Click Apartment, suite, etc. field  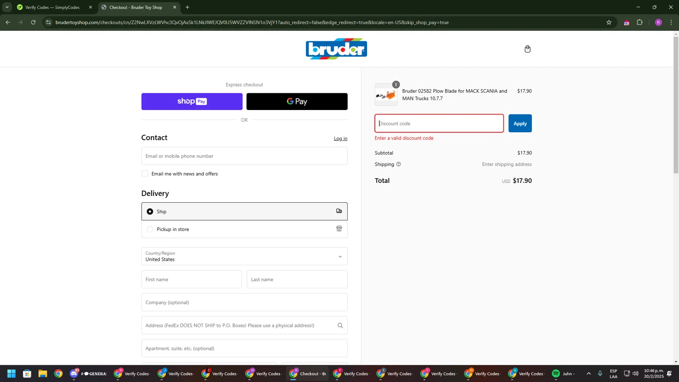[x=244, y=349]
